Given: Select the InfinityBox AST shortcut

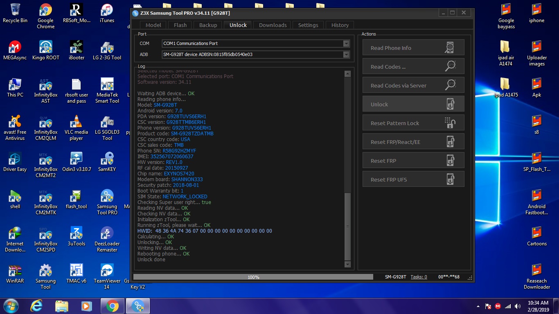Looking at the screenshot, I should [45, 91].
